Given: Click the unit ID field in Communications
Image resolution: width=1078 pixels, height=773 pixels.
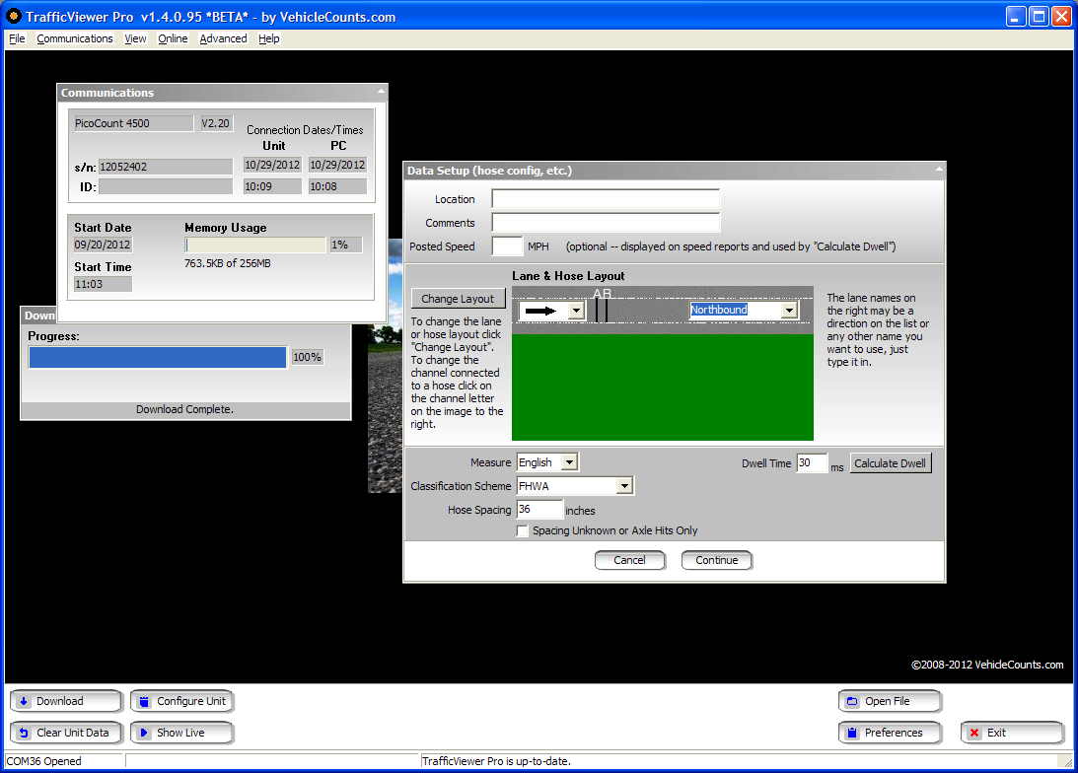Looking at the screenshot, I should point(166,186).
